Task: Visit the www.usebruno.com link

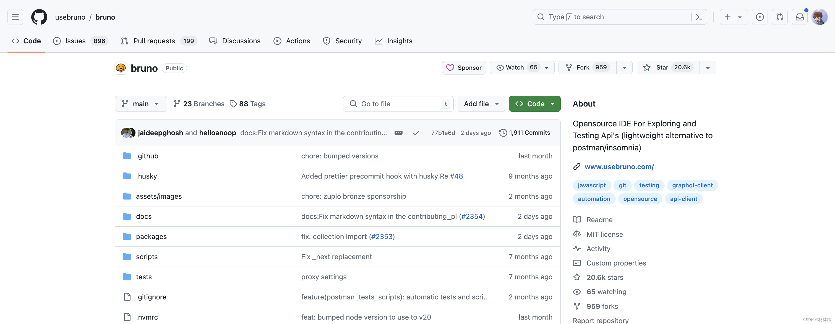Action: [x=619, y=167]
